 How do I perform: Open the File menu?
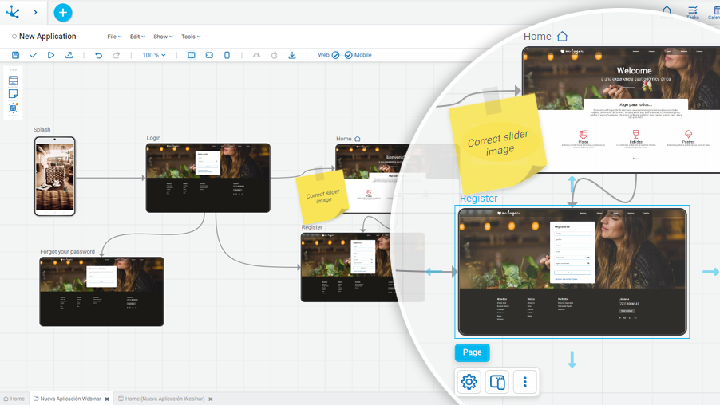114,37
